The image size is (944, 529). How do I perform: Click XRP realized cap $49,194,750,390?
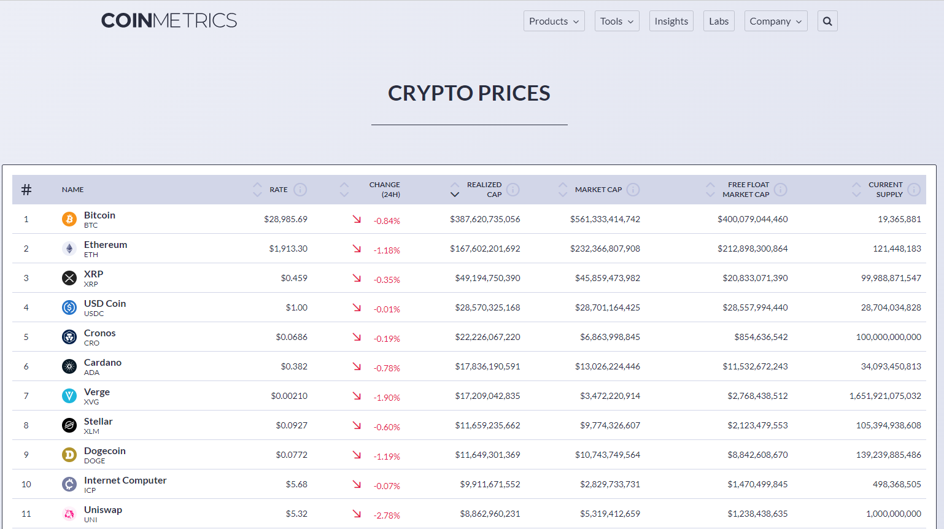click(x=487, y=278)
